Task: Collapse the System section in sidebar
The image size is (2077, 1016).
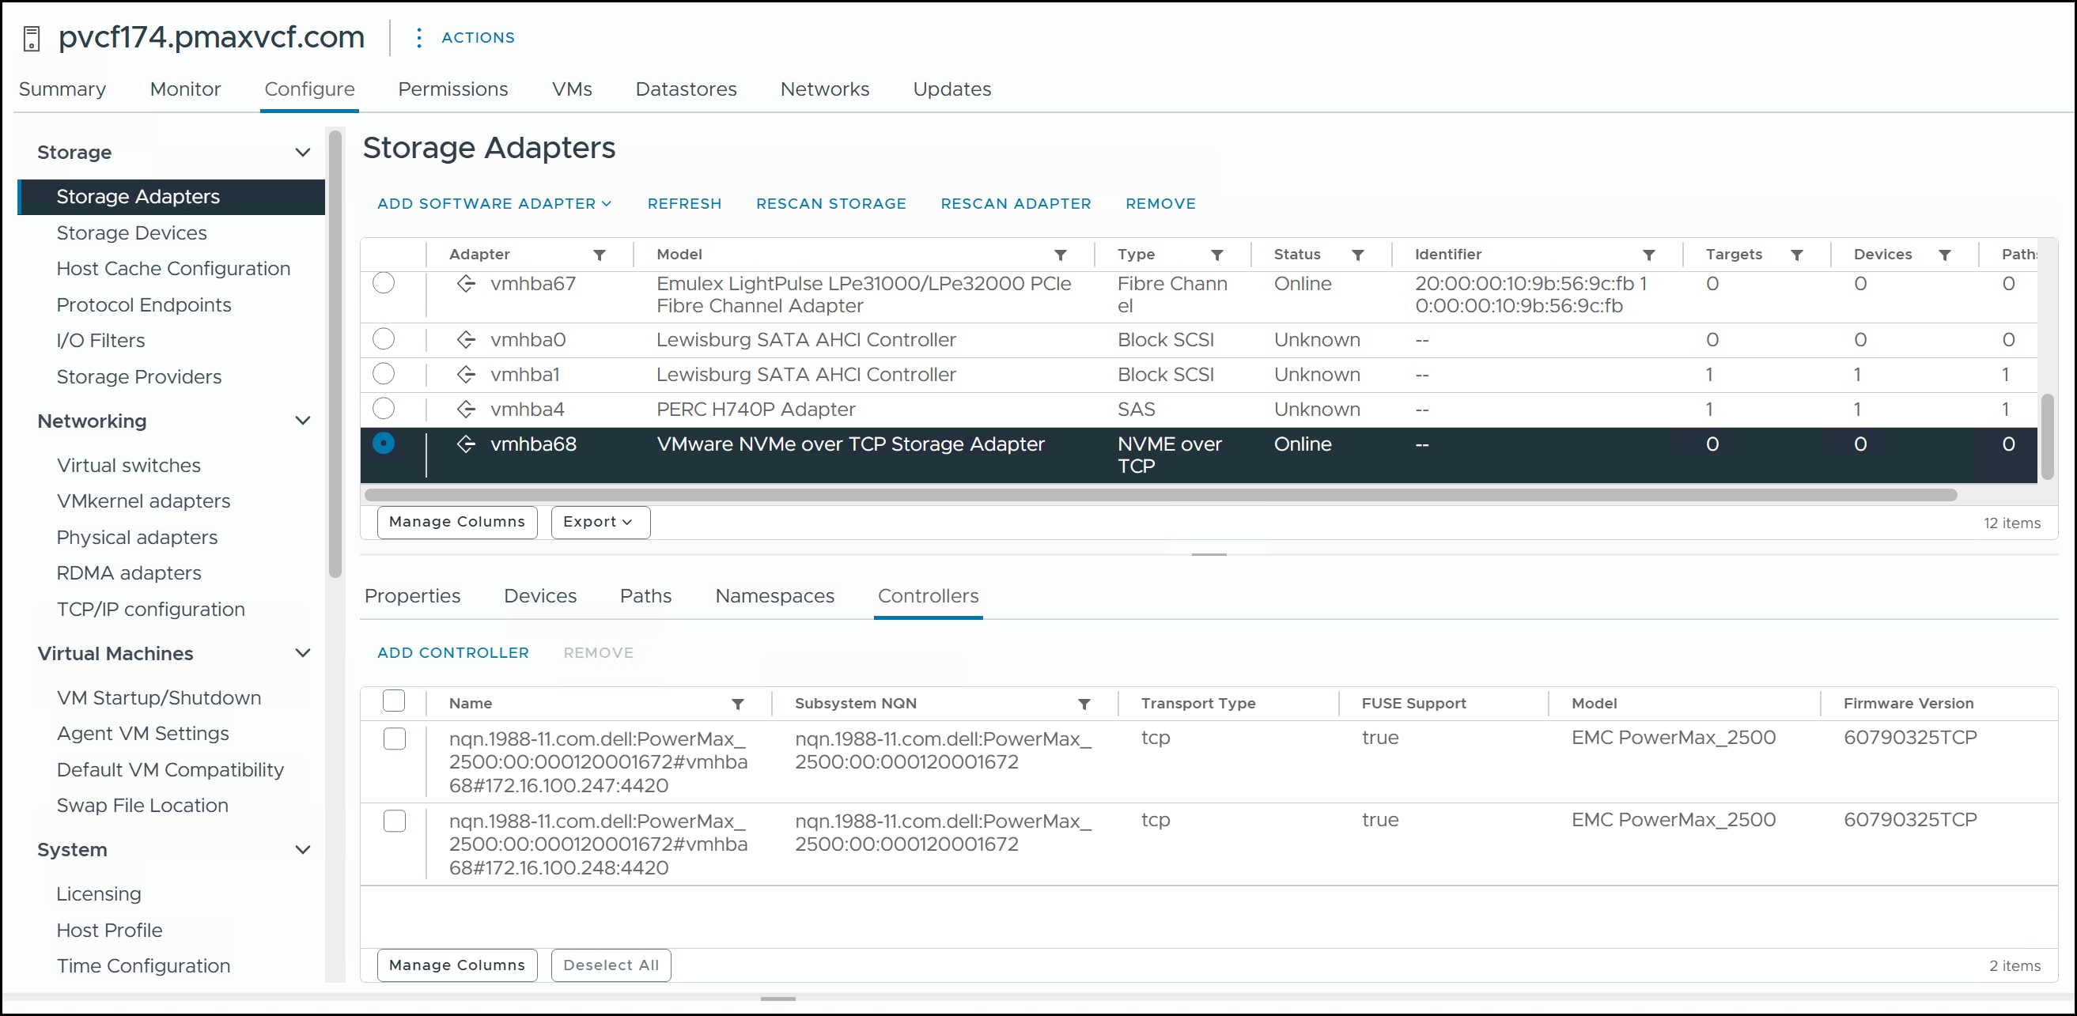Action: 302,849
